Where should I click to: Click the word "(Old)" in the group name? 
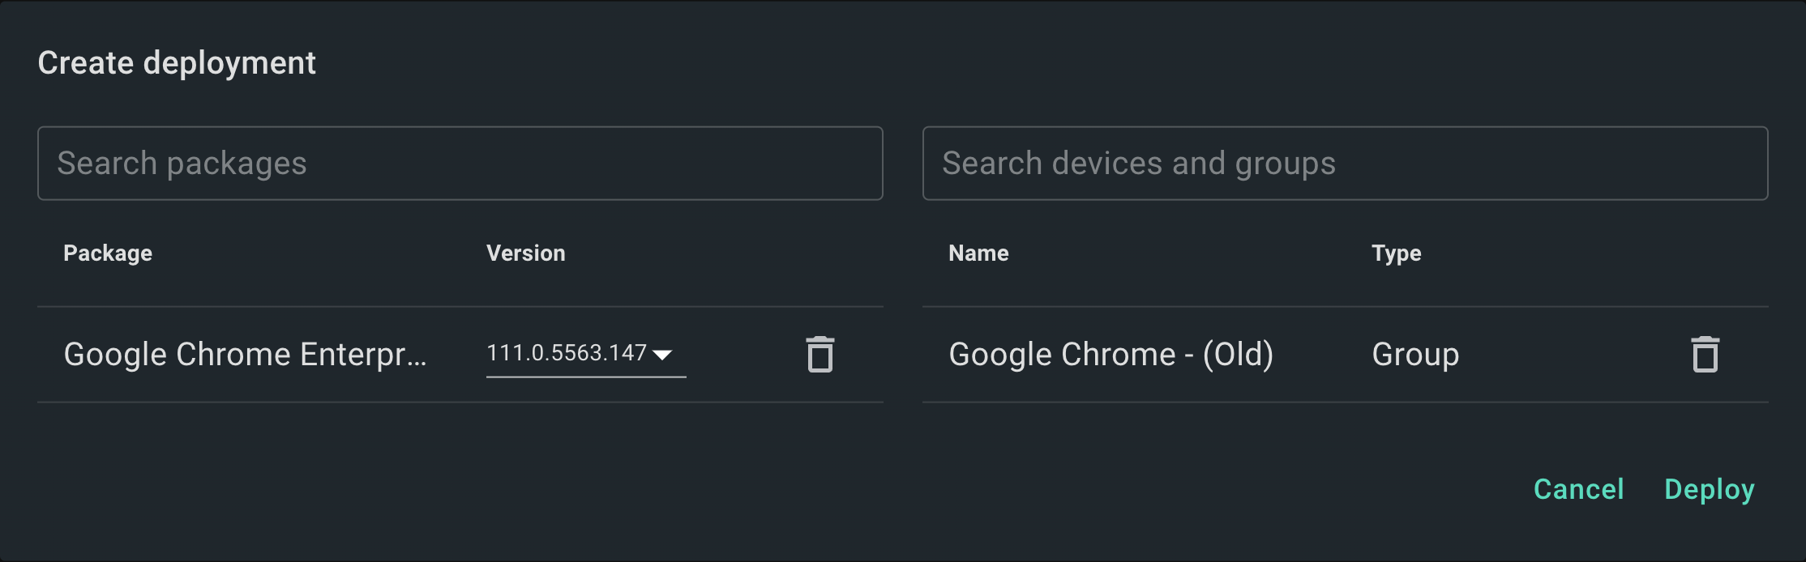[x=1238, y=355]
